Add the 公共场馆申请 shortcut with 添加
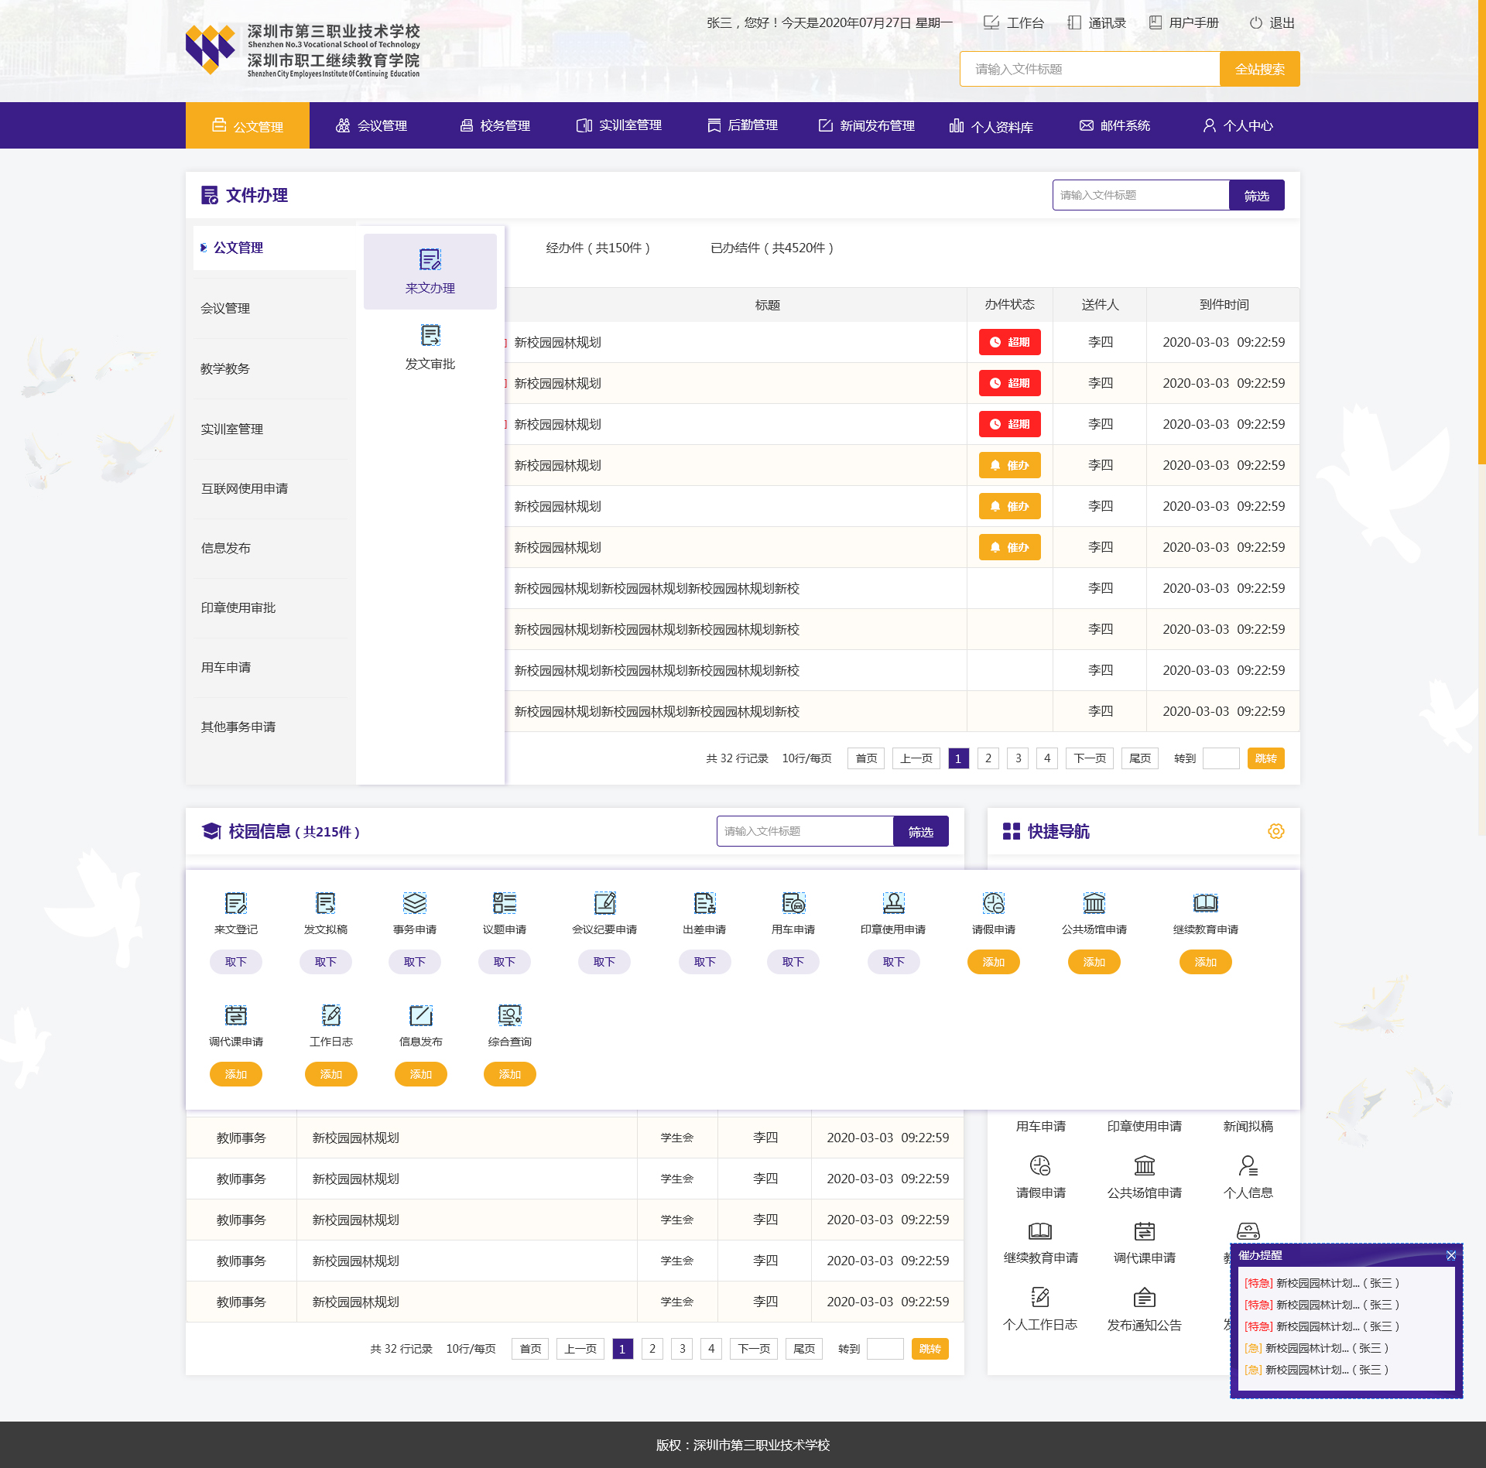 click(x=1094, y=962)
